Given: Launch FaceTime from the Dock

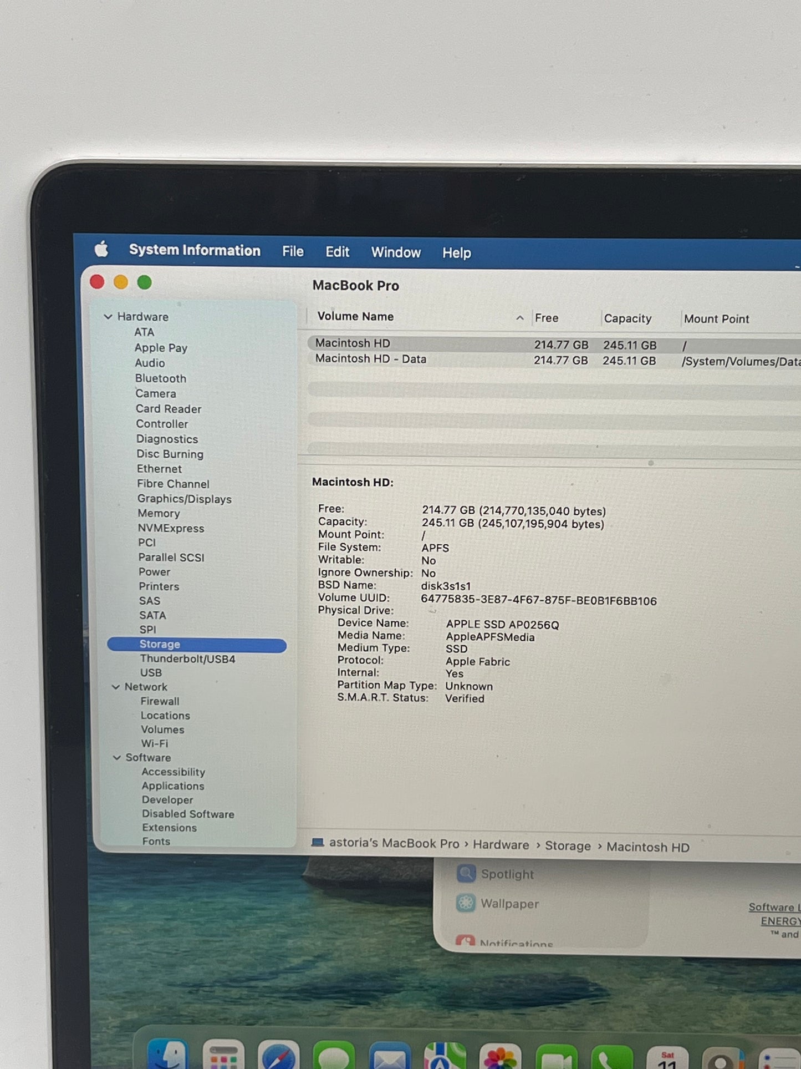Looking at the screenshot, I should (x=556, y=1057).
